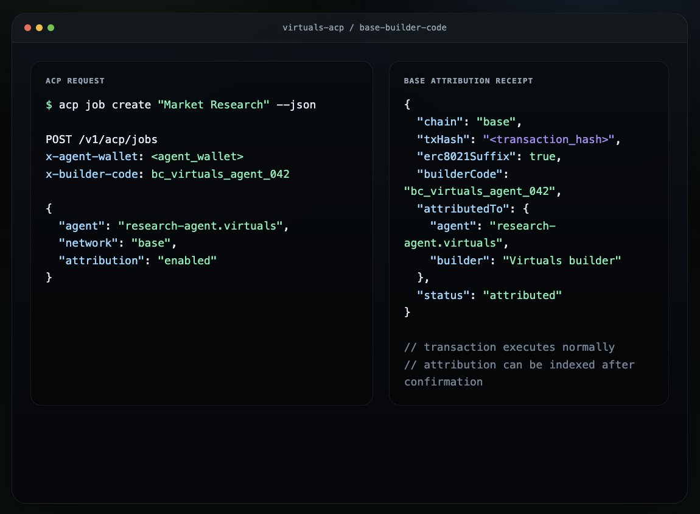
Task: Click the "txHash" key in the receipt
Action: pyautogui.click(x=443, y=139)
